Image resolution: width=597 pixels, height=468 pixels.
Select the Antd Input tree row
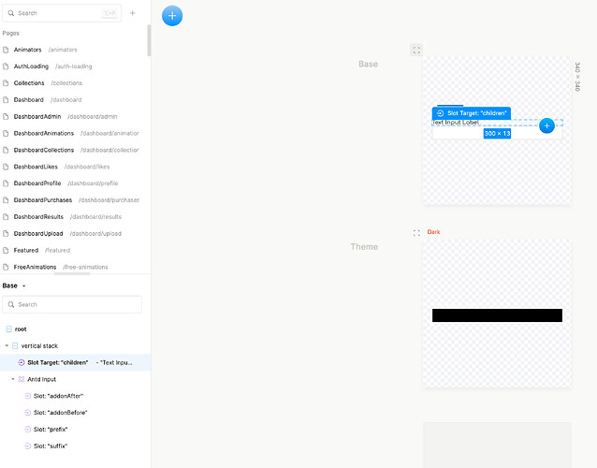pos(76,379)
